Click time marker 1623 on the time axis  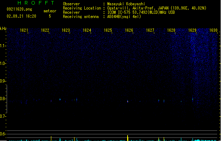[66, 30]
